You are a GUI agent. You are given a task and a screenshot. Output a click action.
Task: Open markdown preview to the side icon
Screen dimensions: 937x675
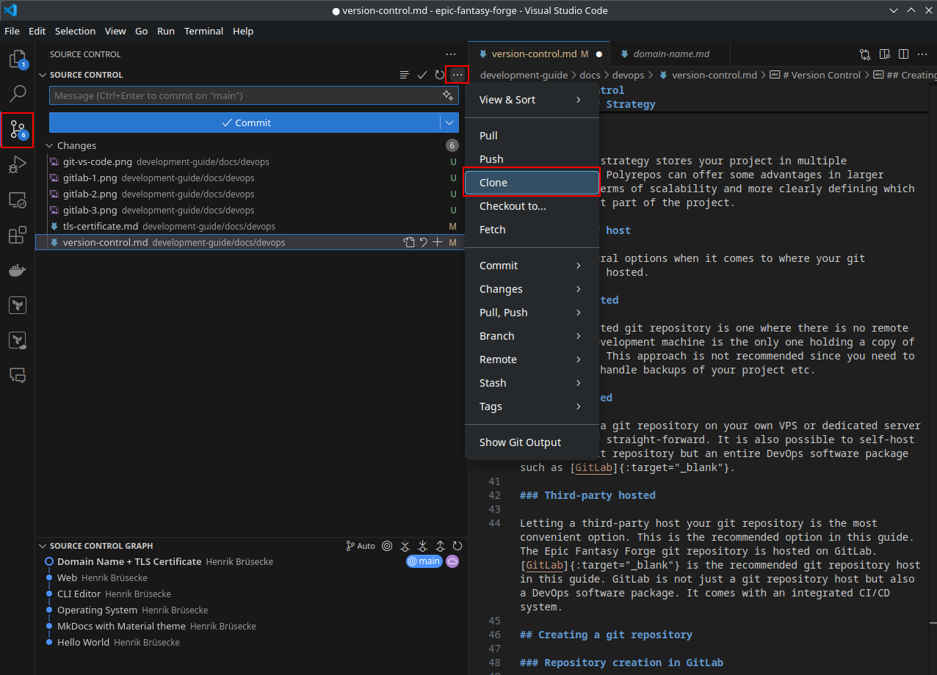885,54
